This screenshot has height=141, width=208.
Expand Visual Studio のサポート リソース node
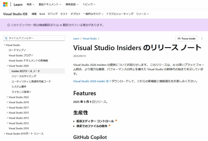[4, 134]
